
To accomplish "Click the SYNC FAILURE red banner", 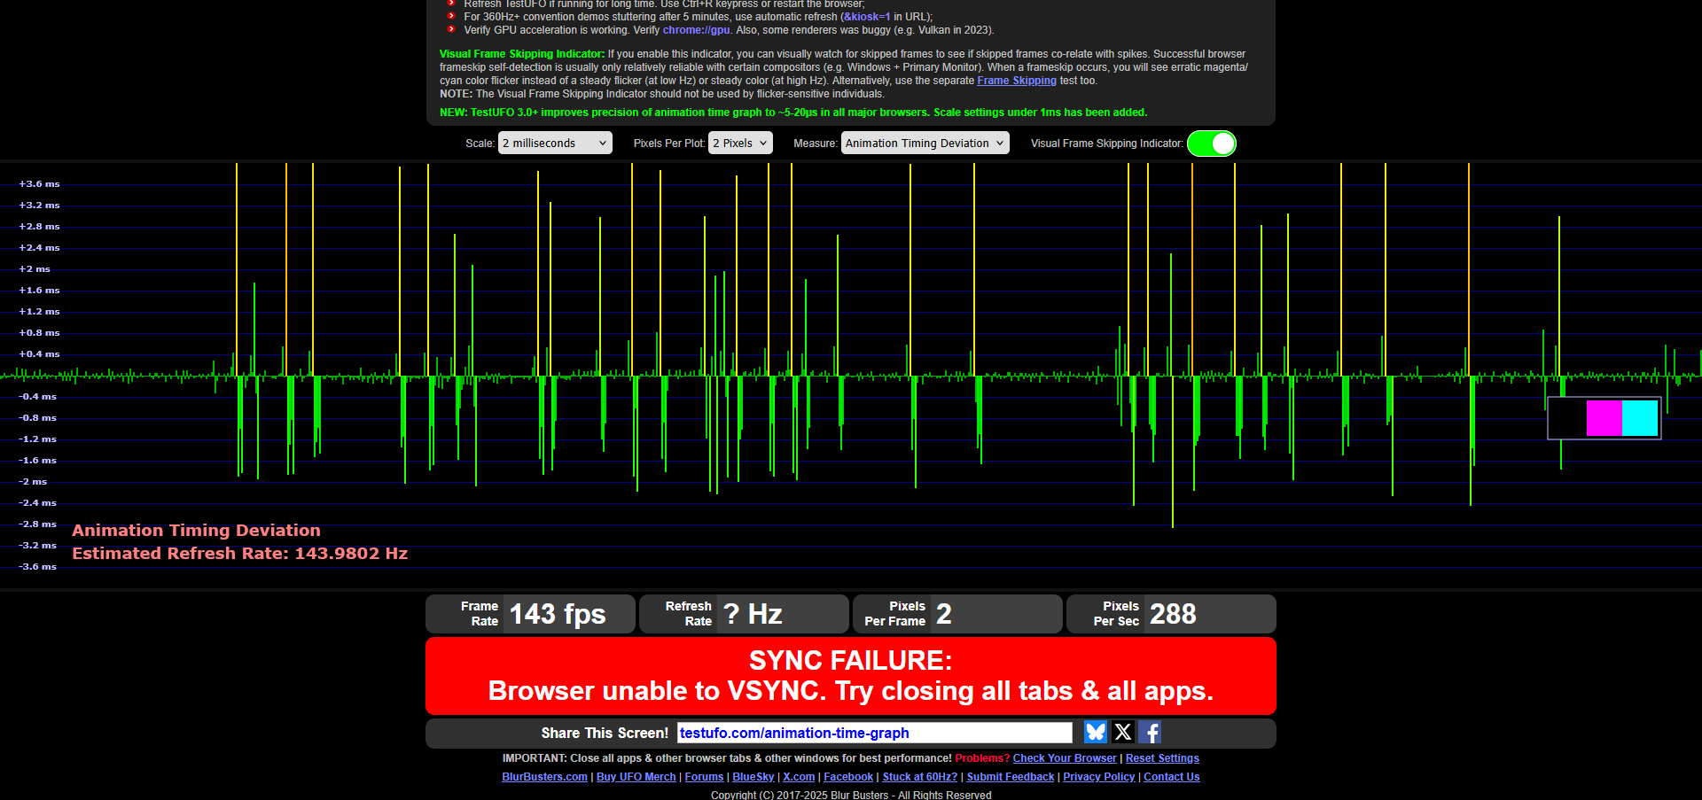I will pyautogui.click(x=851, y=676).
